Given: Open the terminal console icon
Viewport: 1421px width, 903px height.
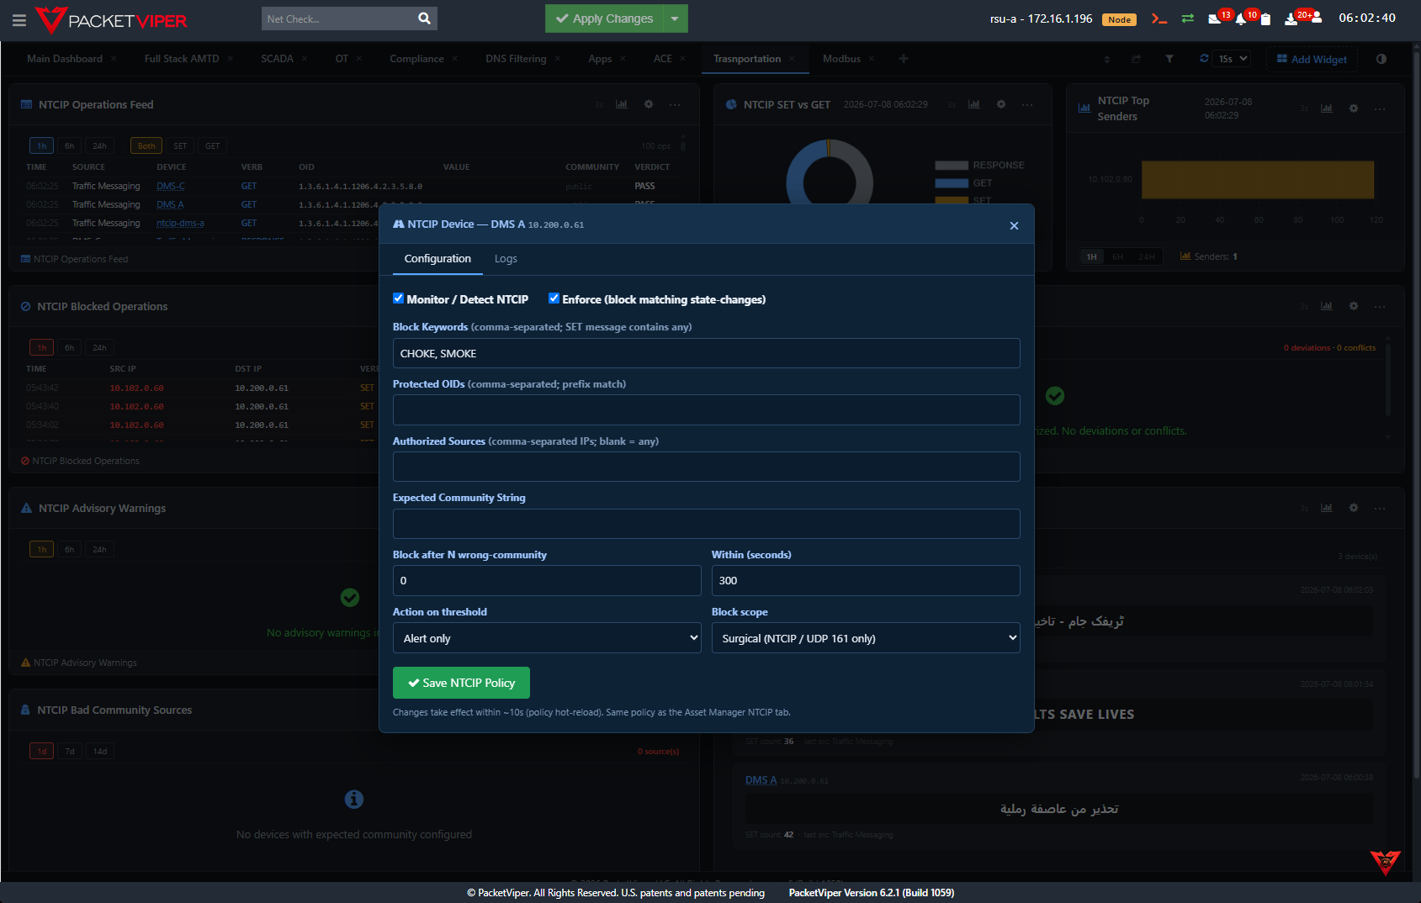Looking at the screenshot, I should [1159, 18].
